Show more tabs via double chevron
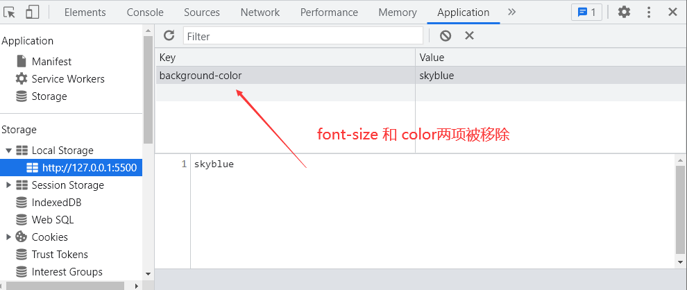This screenshot has width=687, height=290. tap(512, 12)
